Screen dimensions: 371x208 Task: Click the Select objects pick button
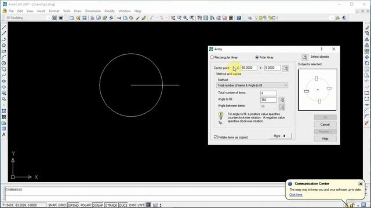[305, 57]
